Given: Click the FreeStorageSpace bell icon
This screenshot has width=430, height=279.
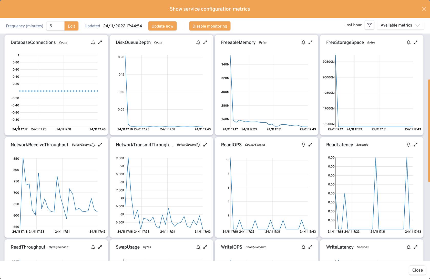Looking at the screenshot, I should (408, 42).
